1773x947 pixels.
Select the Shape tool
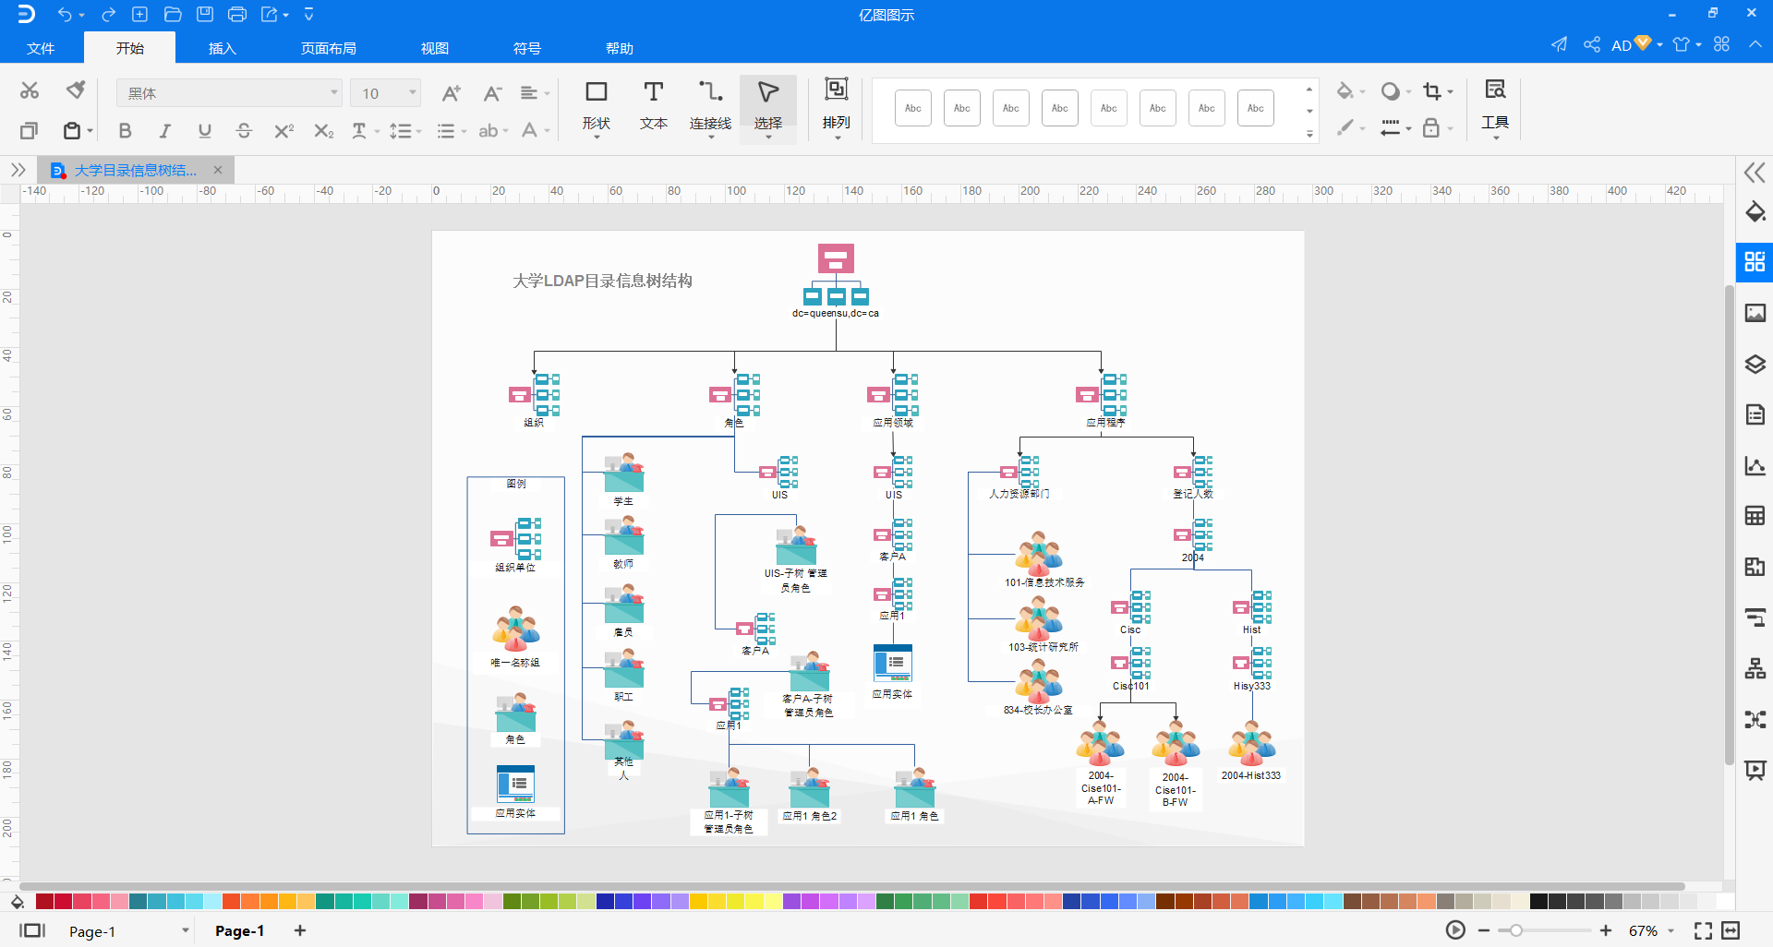point(597,107)
